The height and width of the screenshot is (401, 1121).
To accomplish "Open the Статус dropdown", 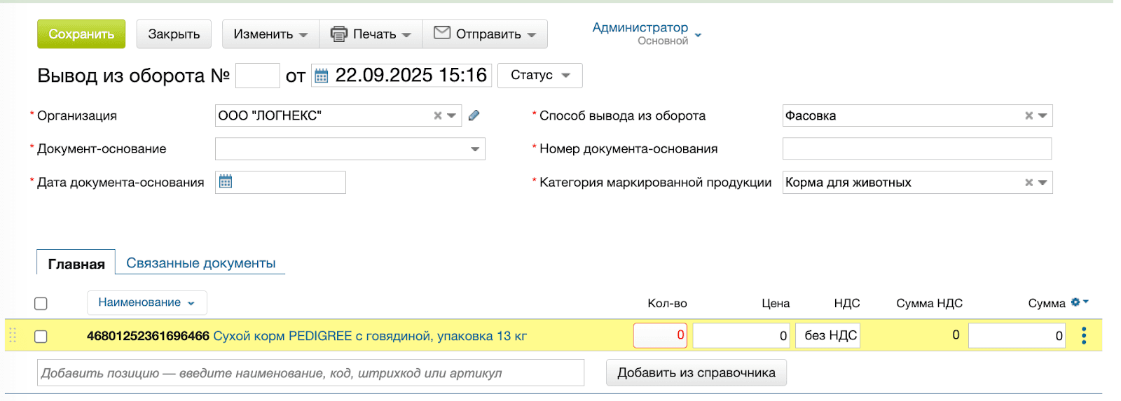I will [x=539, y=75].
